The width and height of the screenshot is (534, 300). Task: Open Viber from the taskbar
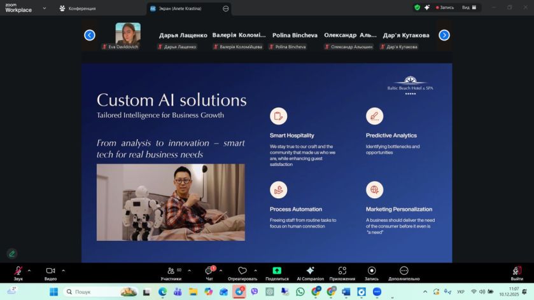click(255, 292)
